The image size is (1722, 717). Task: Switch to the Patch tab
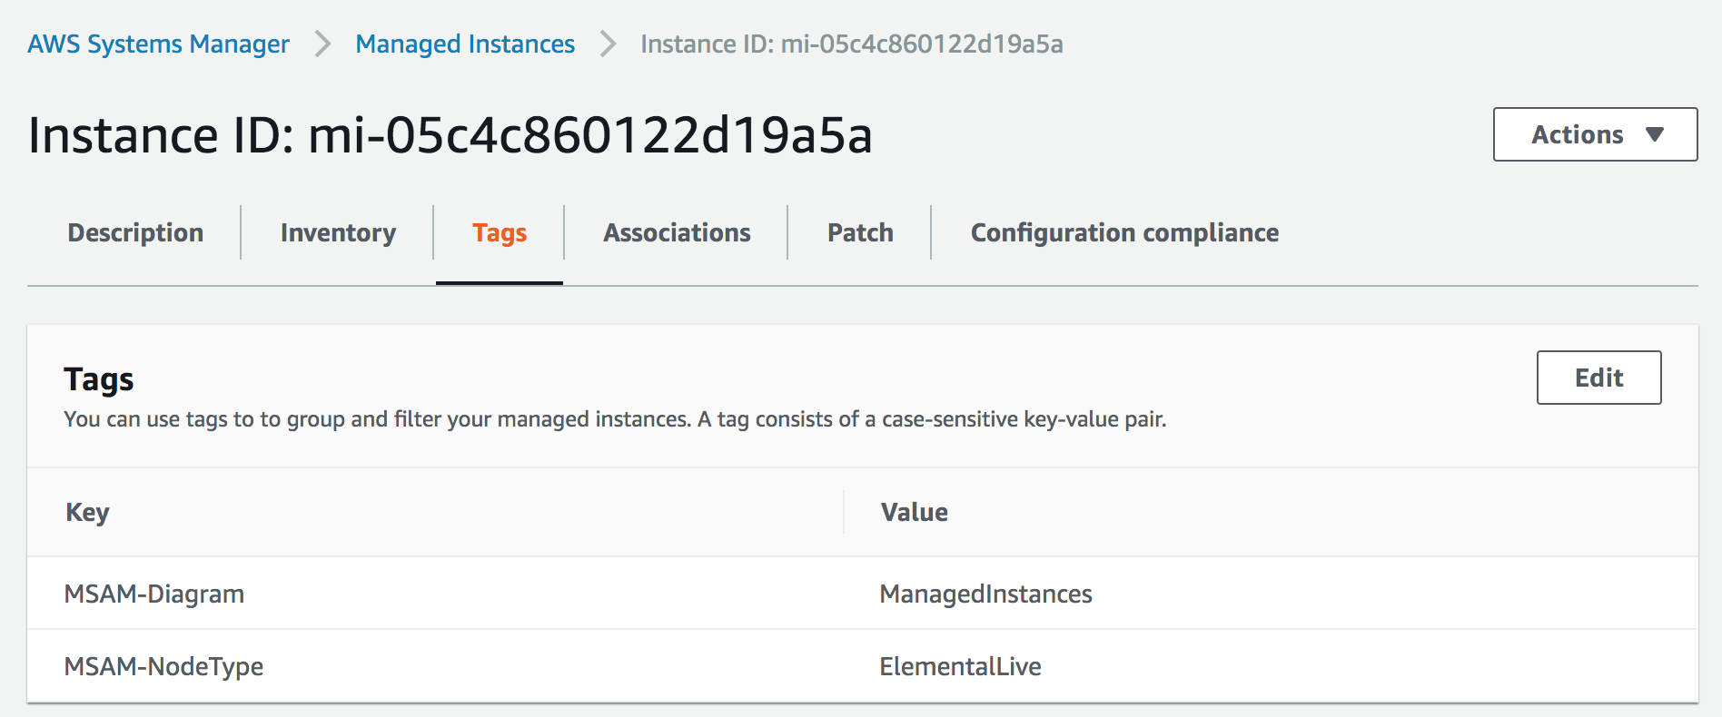tap(860, 233)
